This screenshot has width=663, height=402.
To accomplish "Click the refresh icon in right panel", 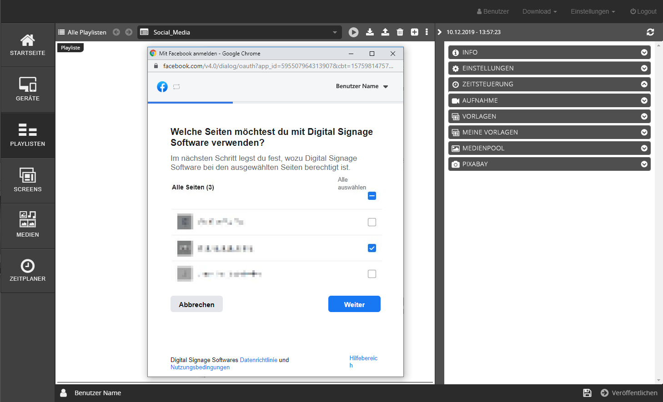I will tap(650, 32).
